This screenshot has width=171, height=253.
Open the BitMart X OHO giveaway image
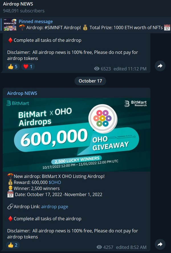[x=77, y=135]
